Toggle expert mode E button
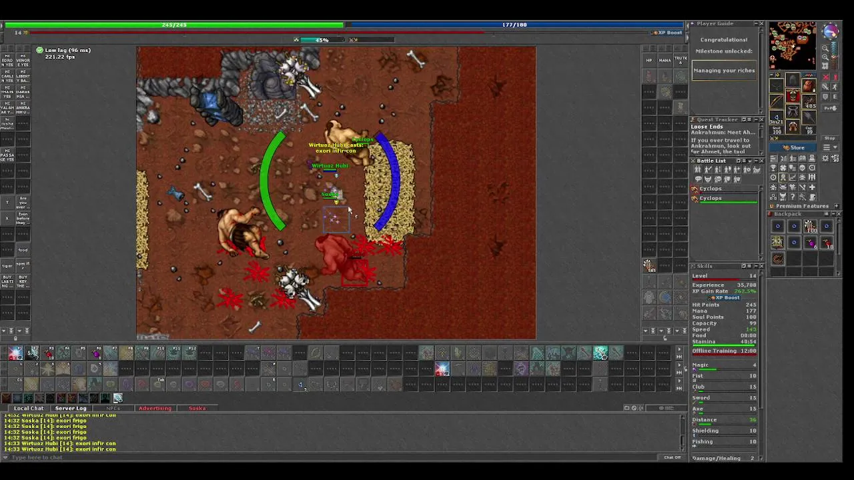 (x=835, y=97)
